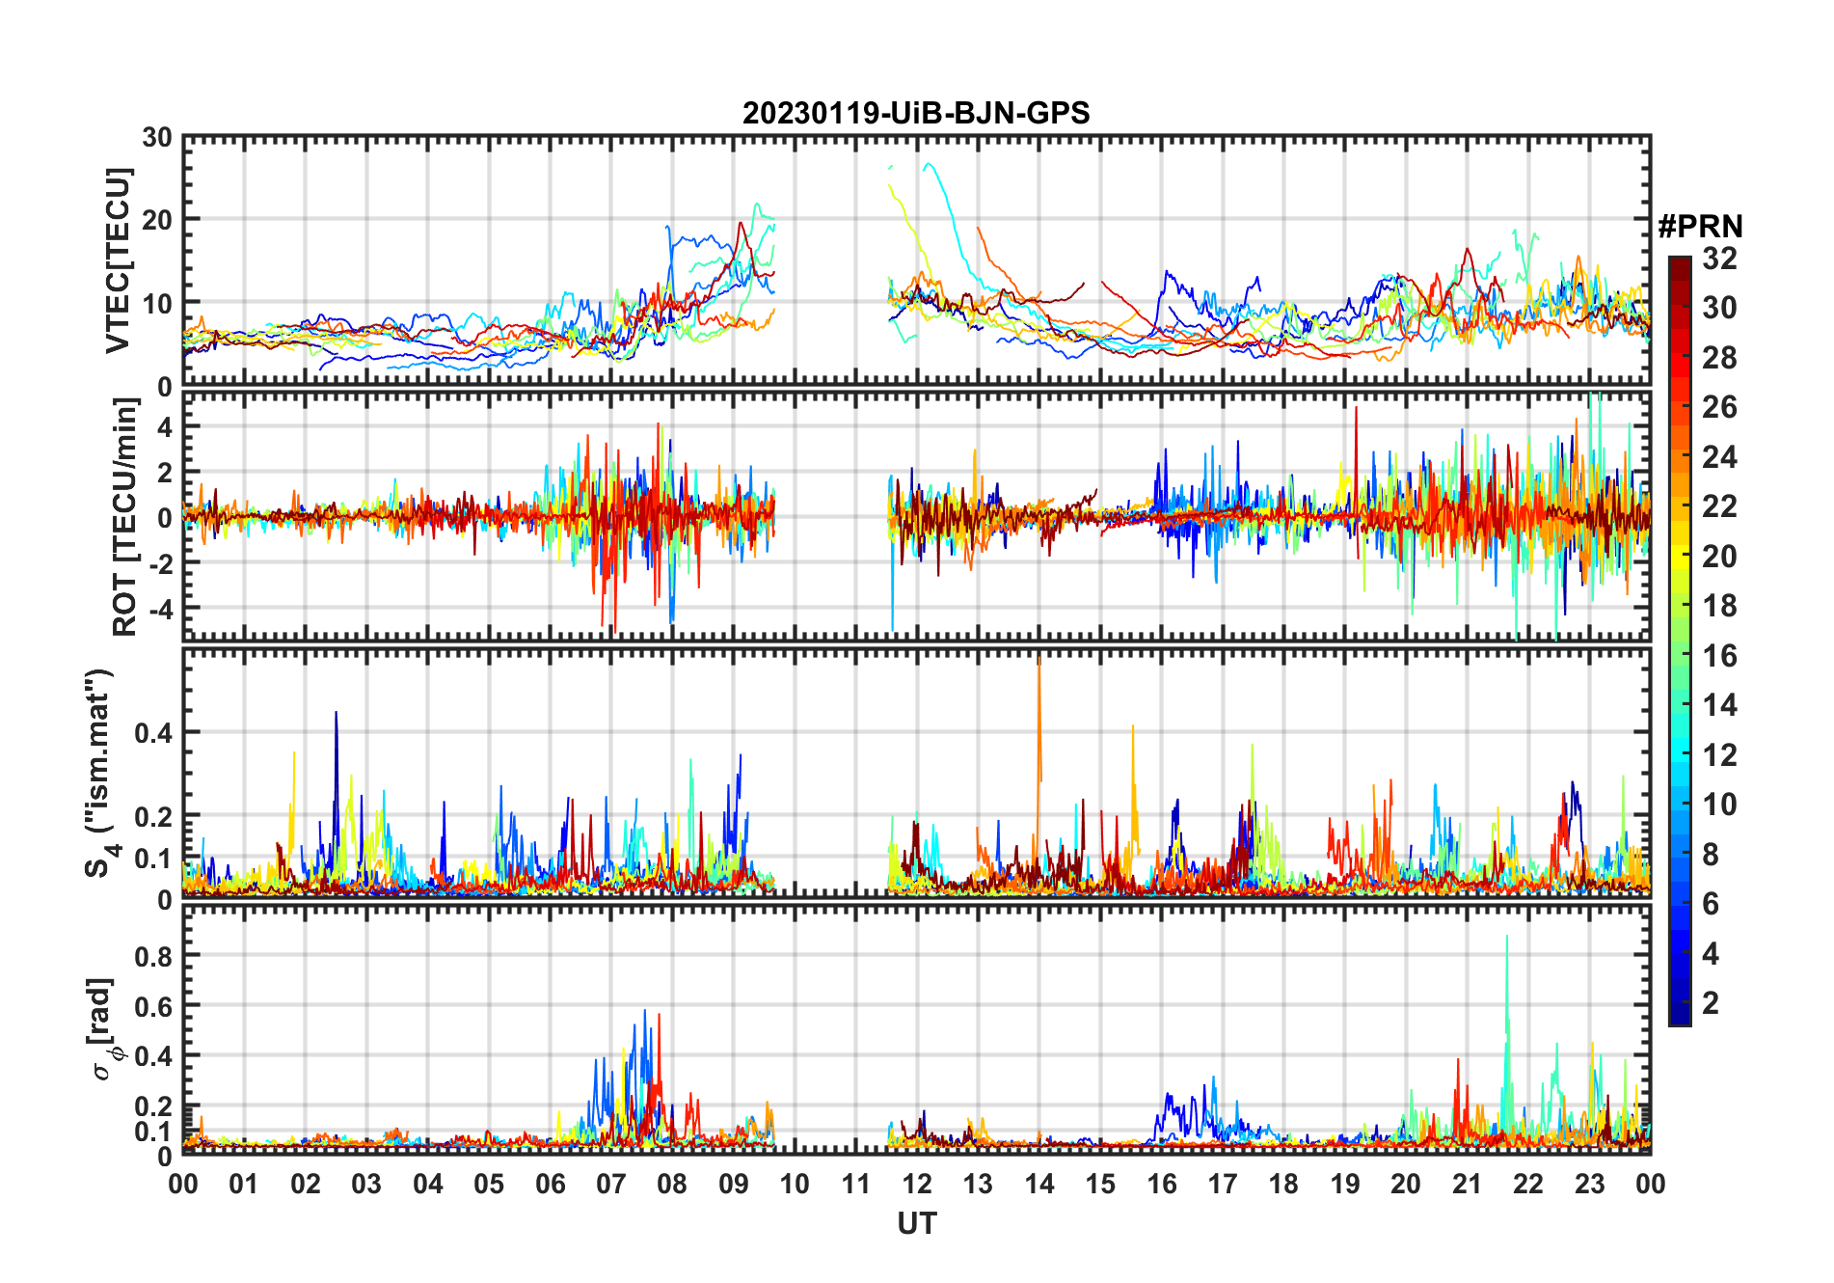Click the "#PRN" colorbar title

click(1700, 227)
